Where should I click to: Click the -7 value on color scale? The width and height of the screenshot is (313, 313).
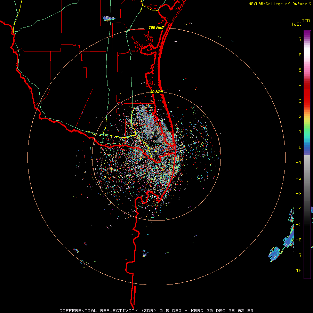[299, 255]
